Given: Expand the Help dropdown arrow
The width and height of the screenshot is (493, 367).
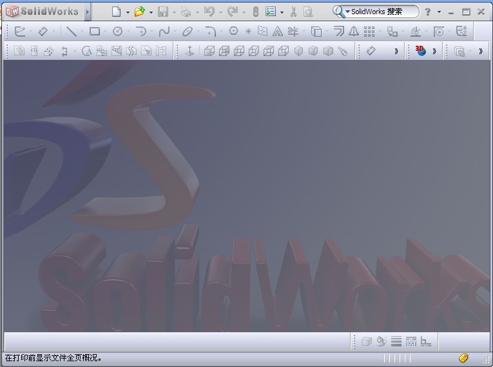Looking at the screenshot, I should [439, 12].
